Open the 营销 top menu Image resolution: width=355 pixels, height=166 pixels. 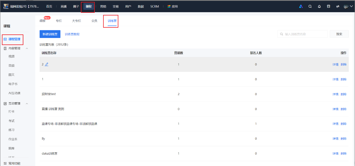point(103,7)
